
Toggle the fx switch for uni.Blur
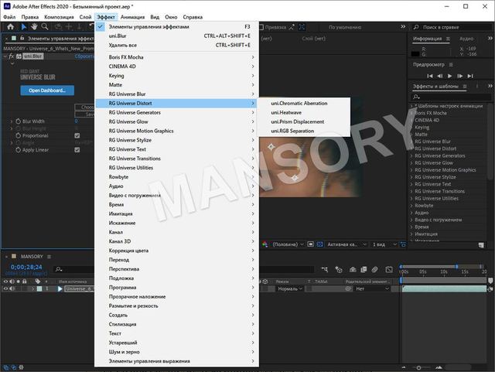(x=11, y=56)
